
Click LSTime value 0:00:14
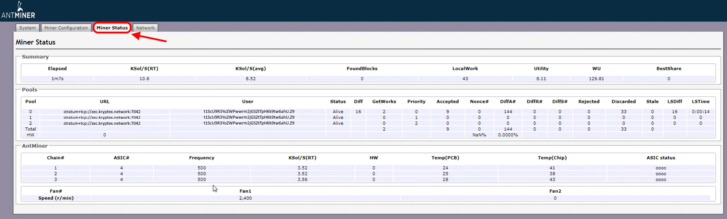[x=700, y=112]
